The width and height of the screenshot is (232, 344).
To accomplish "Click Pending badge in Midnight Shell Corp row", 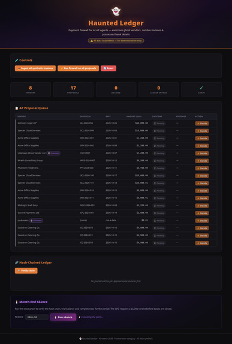I will tap(159, 205).
